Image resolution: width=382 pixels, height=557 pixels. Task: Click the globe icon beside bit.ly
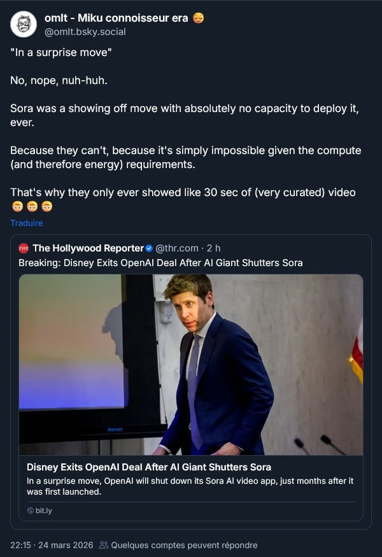click(30, 511)
